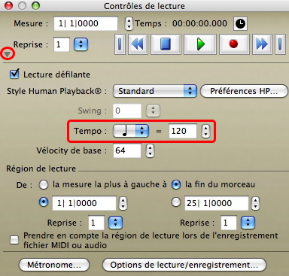The height and width of the screenshot is (276, 289).
Task: Open the Métronome settings
Action: pyautogui.click(x=54, y=265)
